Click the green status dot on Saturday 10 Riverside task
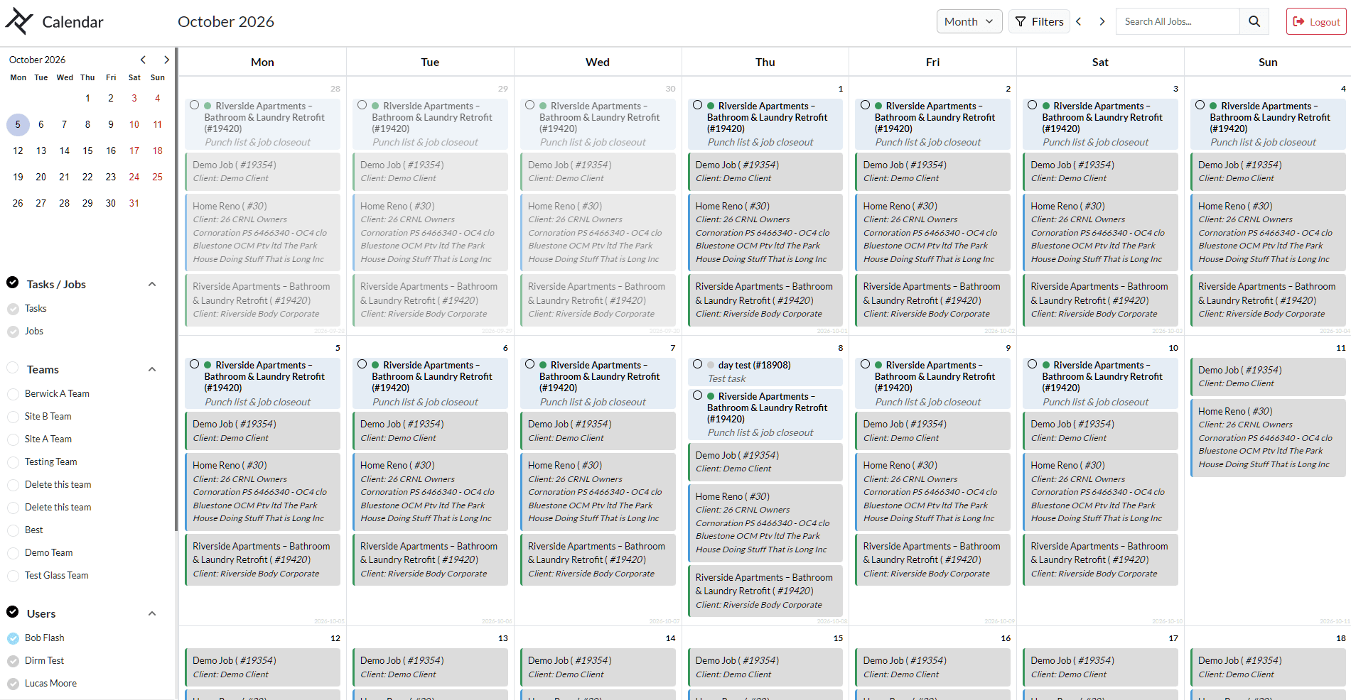 pos(1046,365)
